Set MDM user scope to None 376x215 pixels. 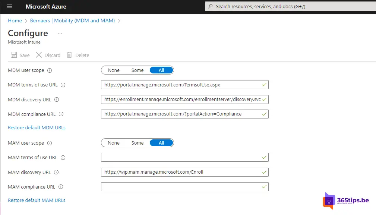(114, 70)
